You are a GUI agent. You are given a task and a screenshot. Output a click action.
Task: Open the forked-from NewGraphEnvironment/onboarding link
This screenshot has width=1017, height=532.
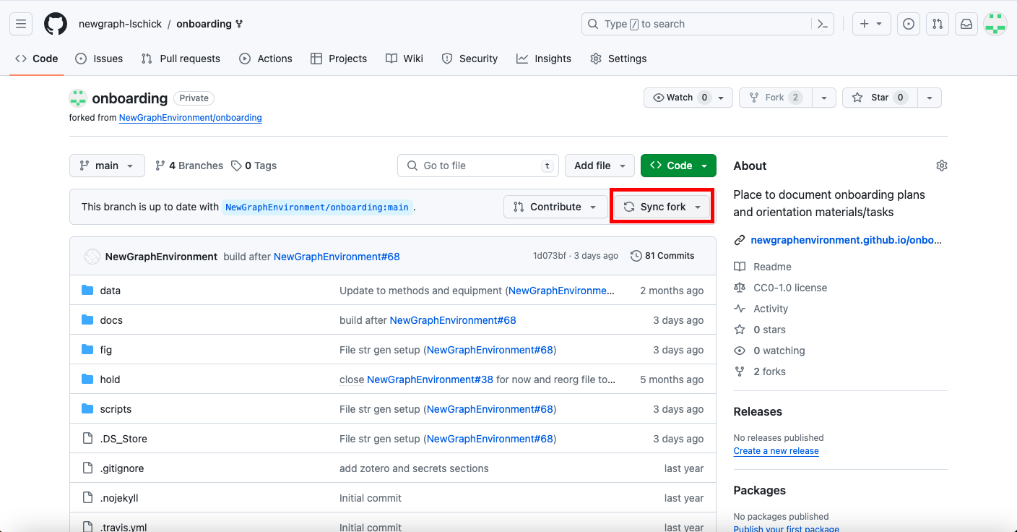(191, 117)
